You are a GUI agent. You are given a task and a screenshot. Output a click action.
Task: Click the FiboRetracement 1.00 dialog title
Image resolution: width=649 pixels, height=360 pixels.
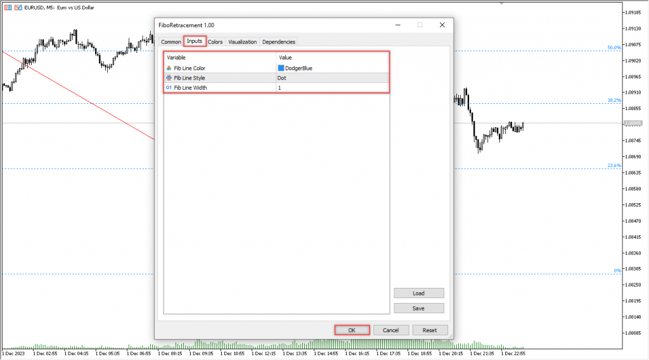click(x=186, y=25)
